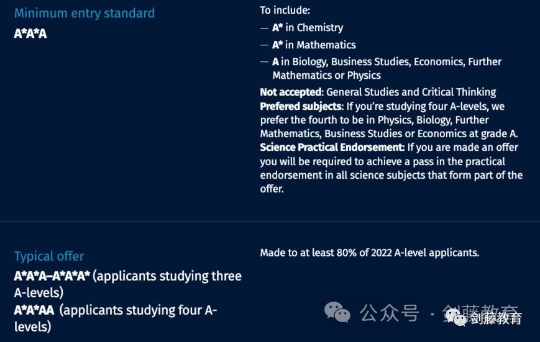Select the Typical offer heading
This screenshot has width=540, height=342.
coord(49,256)
